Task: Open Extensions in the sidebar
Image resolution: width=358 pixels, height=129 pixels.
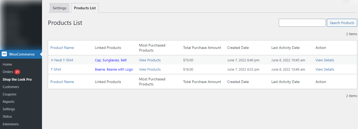Action: click(x=11, y=124)
